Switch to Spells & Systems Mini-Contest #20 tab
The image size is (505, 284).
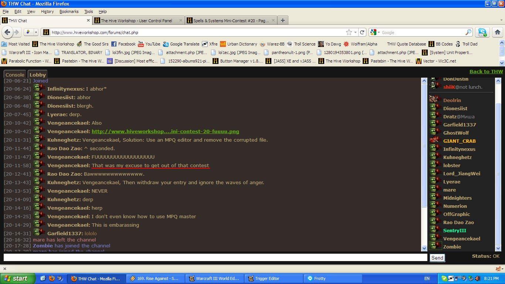point(231,21)
